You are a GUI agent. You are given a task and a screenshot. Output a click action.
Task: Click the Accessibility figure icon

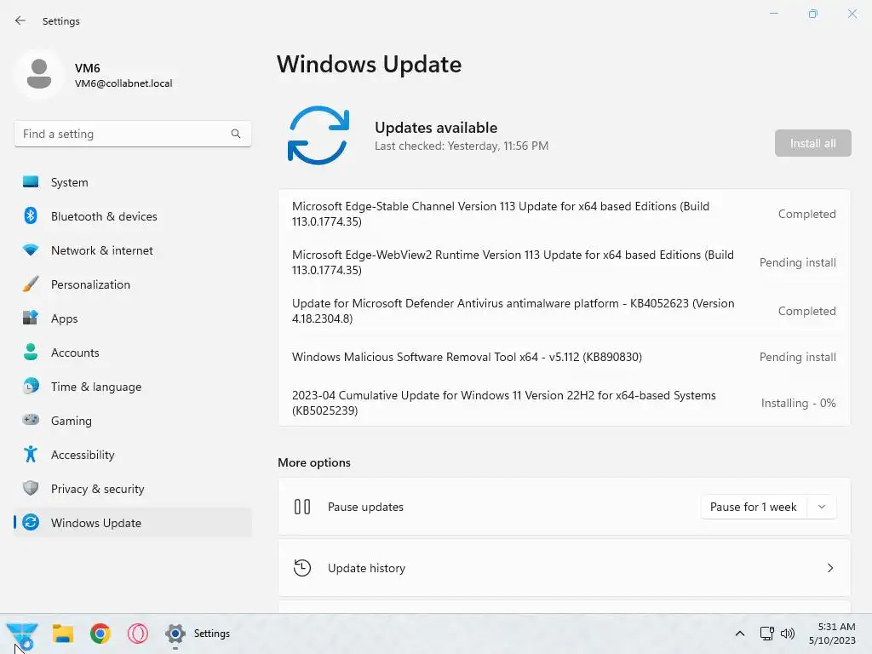coord(31,455)
